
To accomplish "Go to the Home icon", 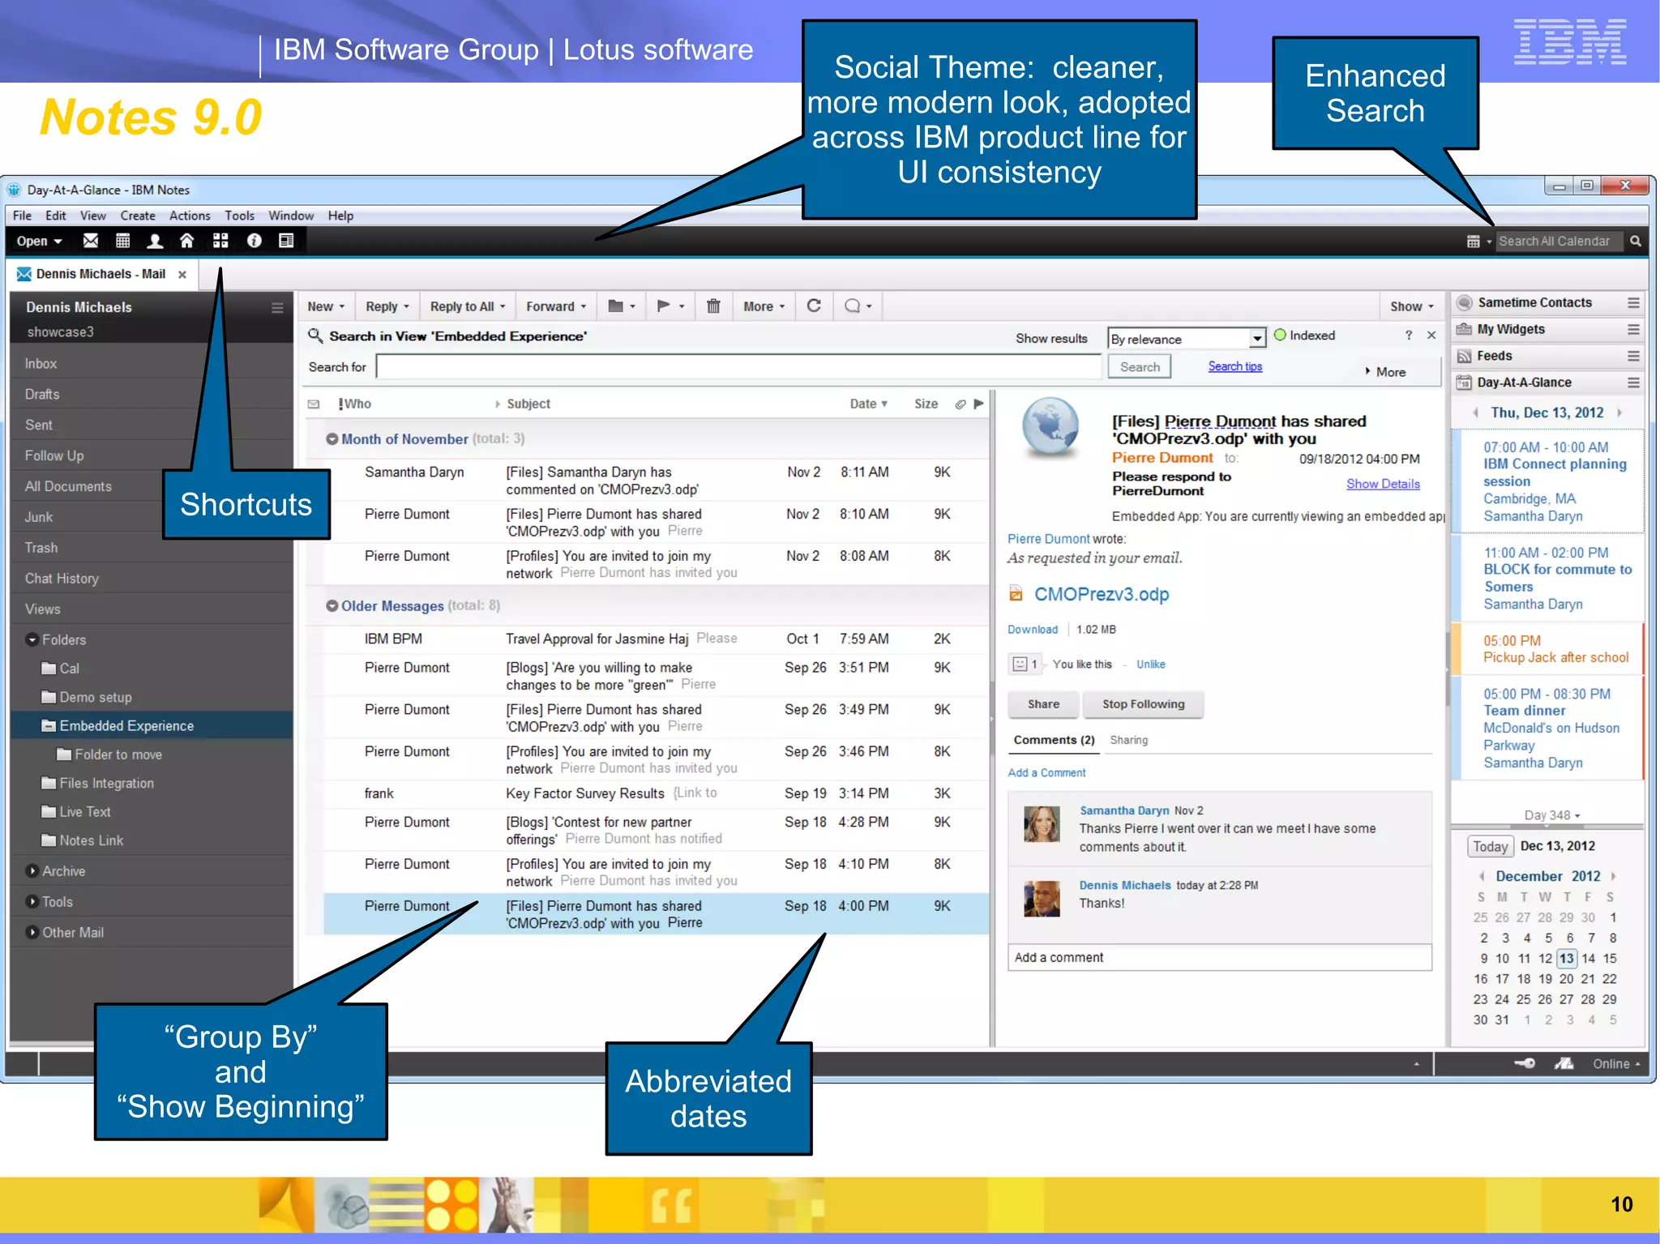I will pyautogui.click(x=187, y=241).
